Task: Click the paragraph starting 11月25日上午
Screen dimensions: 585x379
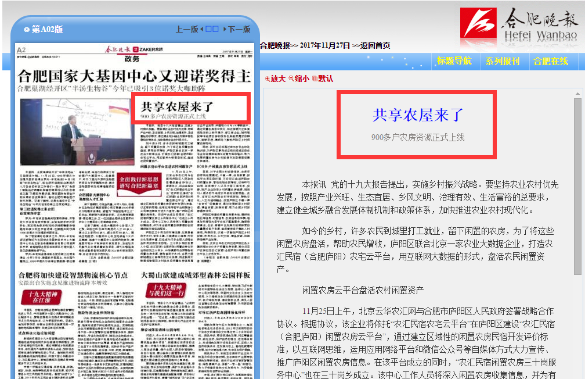Action: [416, 343]
